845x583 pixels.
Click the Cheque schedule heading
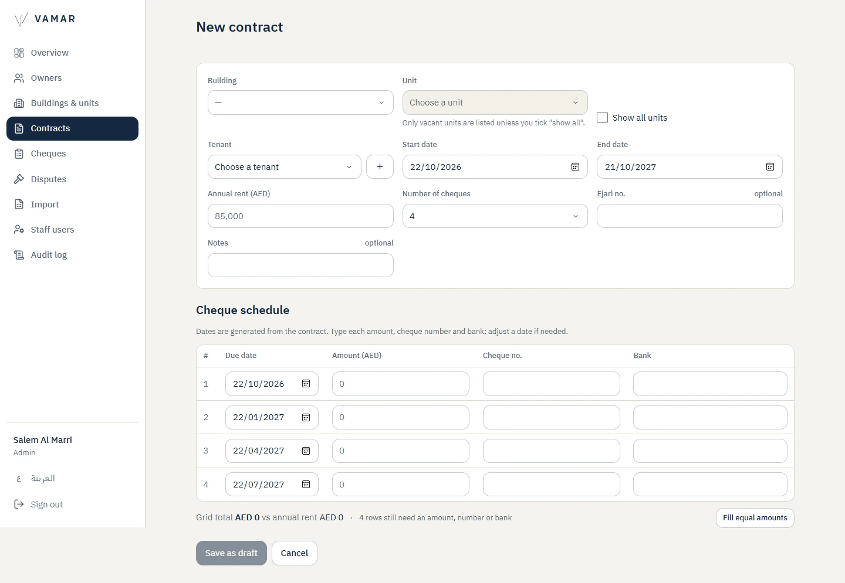tap(243, 310)
